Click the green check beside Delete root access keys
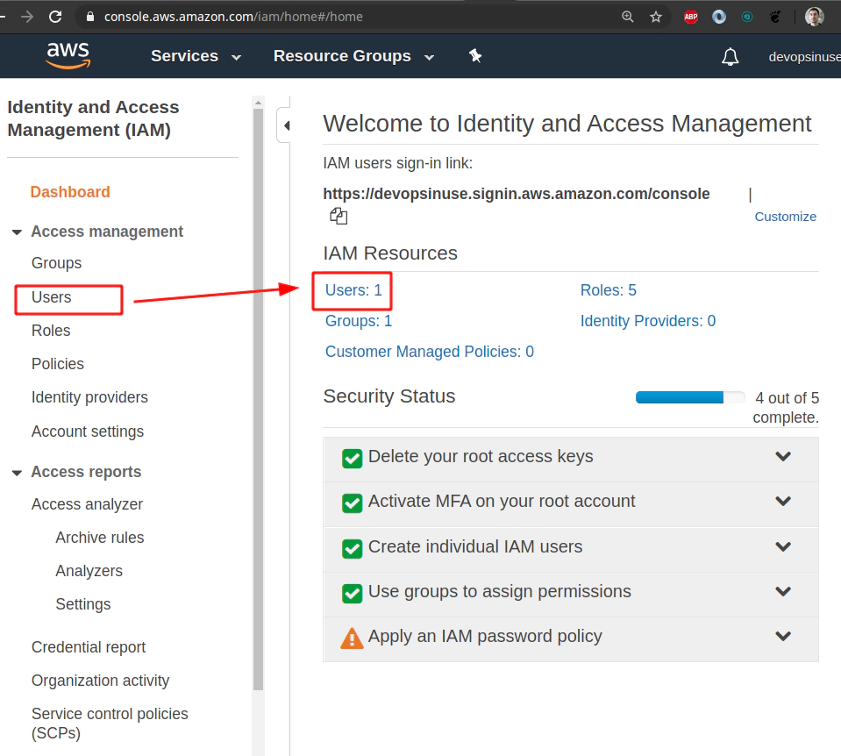This screenshot has width=841, height=756. 352,458
